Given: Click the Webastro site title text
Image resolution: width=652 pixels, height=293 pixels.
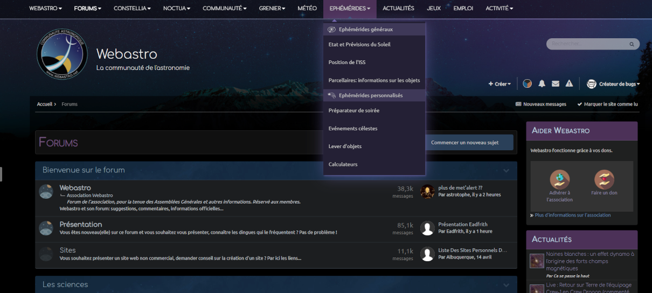Looking at the screenshot, I should (x=127, y=54).
